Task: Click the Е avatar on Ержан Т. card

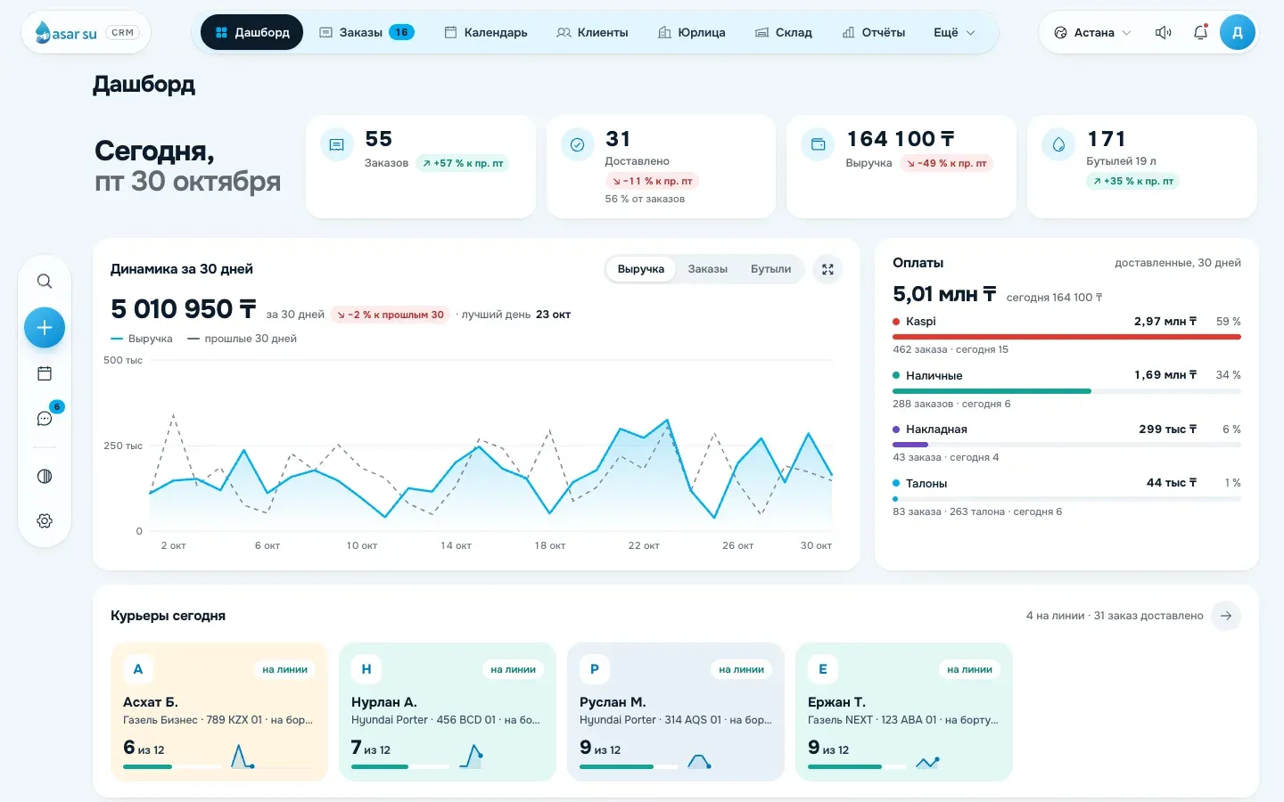Action: tap(823, 669)
